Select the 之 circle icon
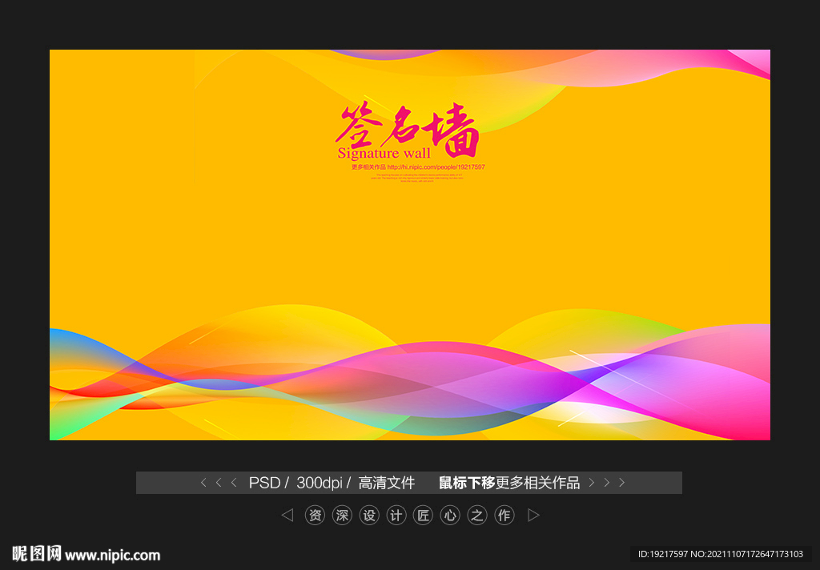Screen dimensions: 820x570 coord(477,515)
